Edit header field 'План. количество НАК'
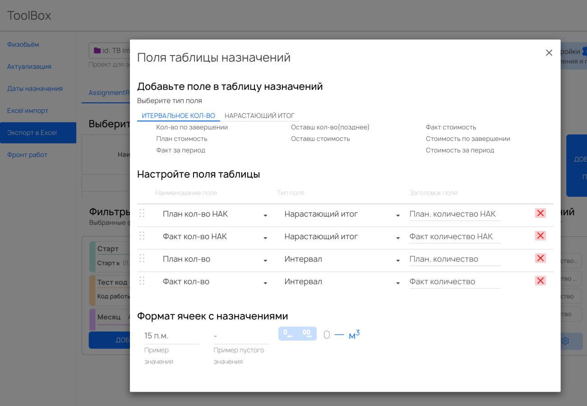This screenshot has height=406, width=587. point(455,214)
